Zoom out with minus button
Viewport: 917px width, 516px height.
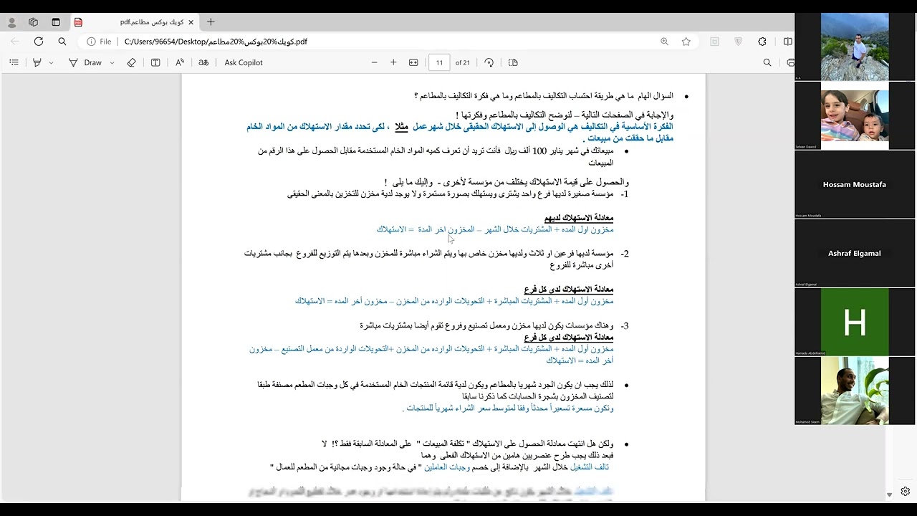[x=374, y=62]
